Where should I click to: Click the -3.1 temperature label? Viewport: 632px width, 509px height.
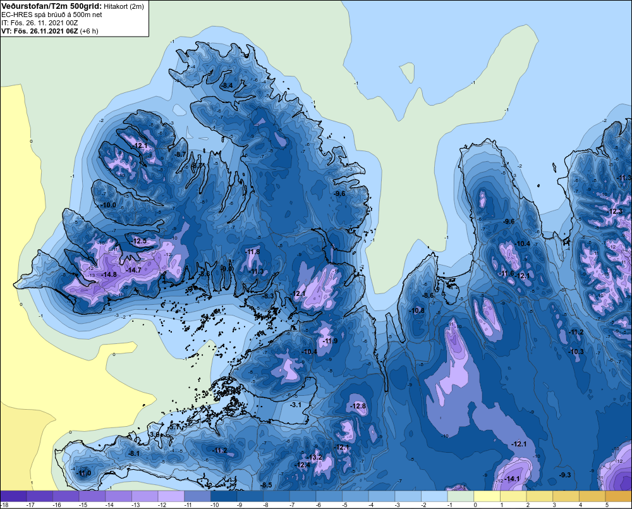click(x=295, y=405)
